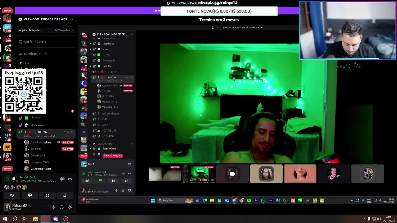Mute microphone beside Reliquia13
The image size is (397, 223).
click(53, 207)
